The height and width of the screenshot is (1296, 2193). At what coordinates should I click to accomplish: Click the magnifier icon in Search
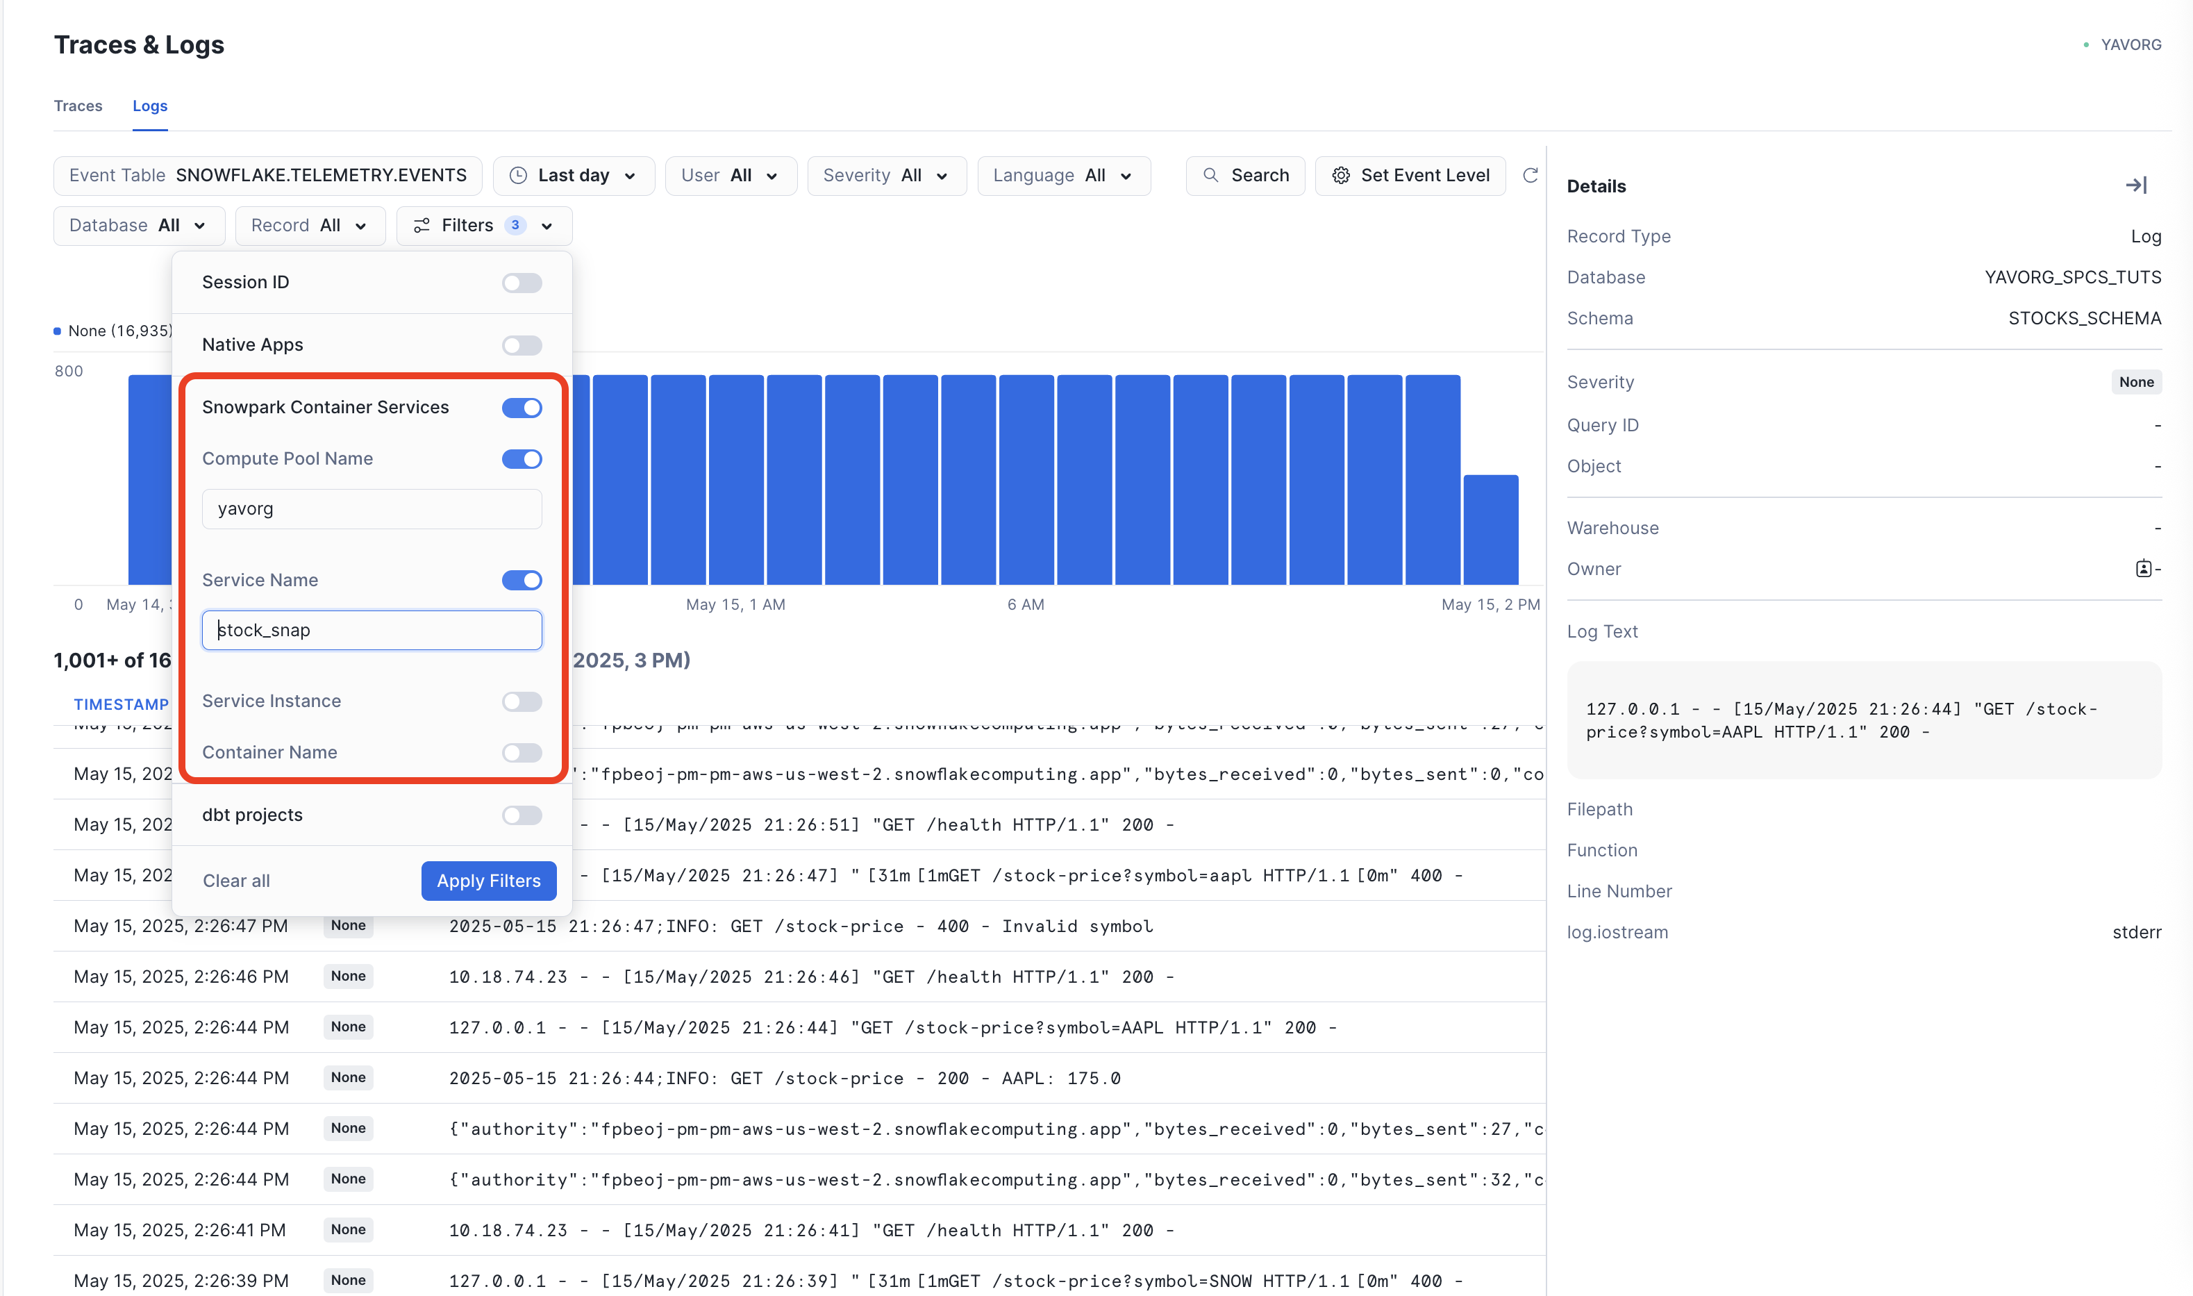(x=1210, y=176)
